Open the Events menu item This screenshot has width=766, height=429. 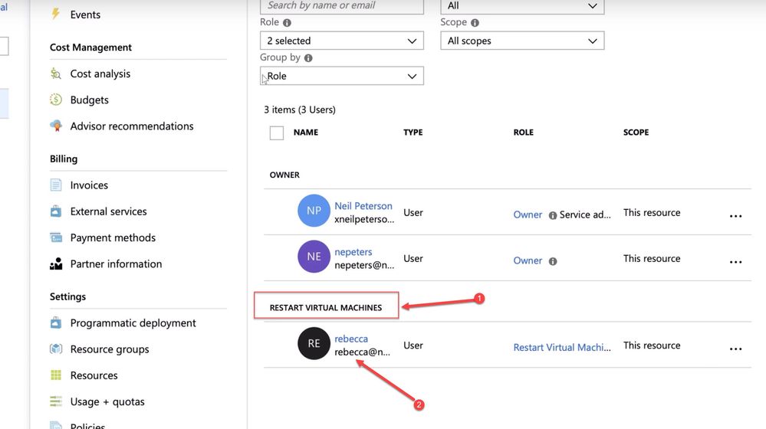(85, 15)
